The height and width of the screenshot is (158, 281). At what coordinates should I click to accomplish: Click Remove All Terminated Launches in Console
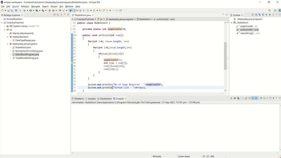[x=238, y=98]
